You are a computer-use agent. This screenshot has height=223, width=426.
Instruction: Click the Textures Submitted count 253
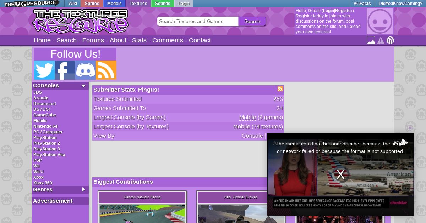click(278, 99)
